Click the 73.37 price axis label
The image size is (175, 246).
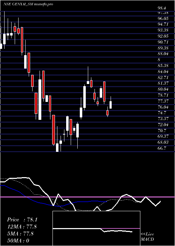[163, 119]
